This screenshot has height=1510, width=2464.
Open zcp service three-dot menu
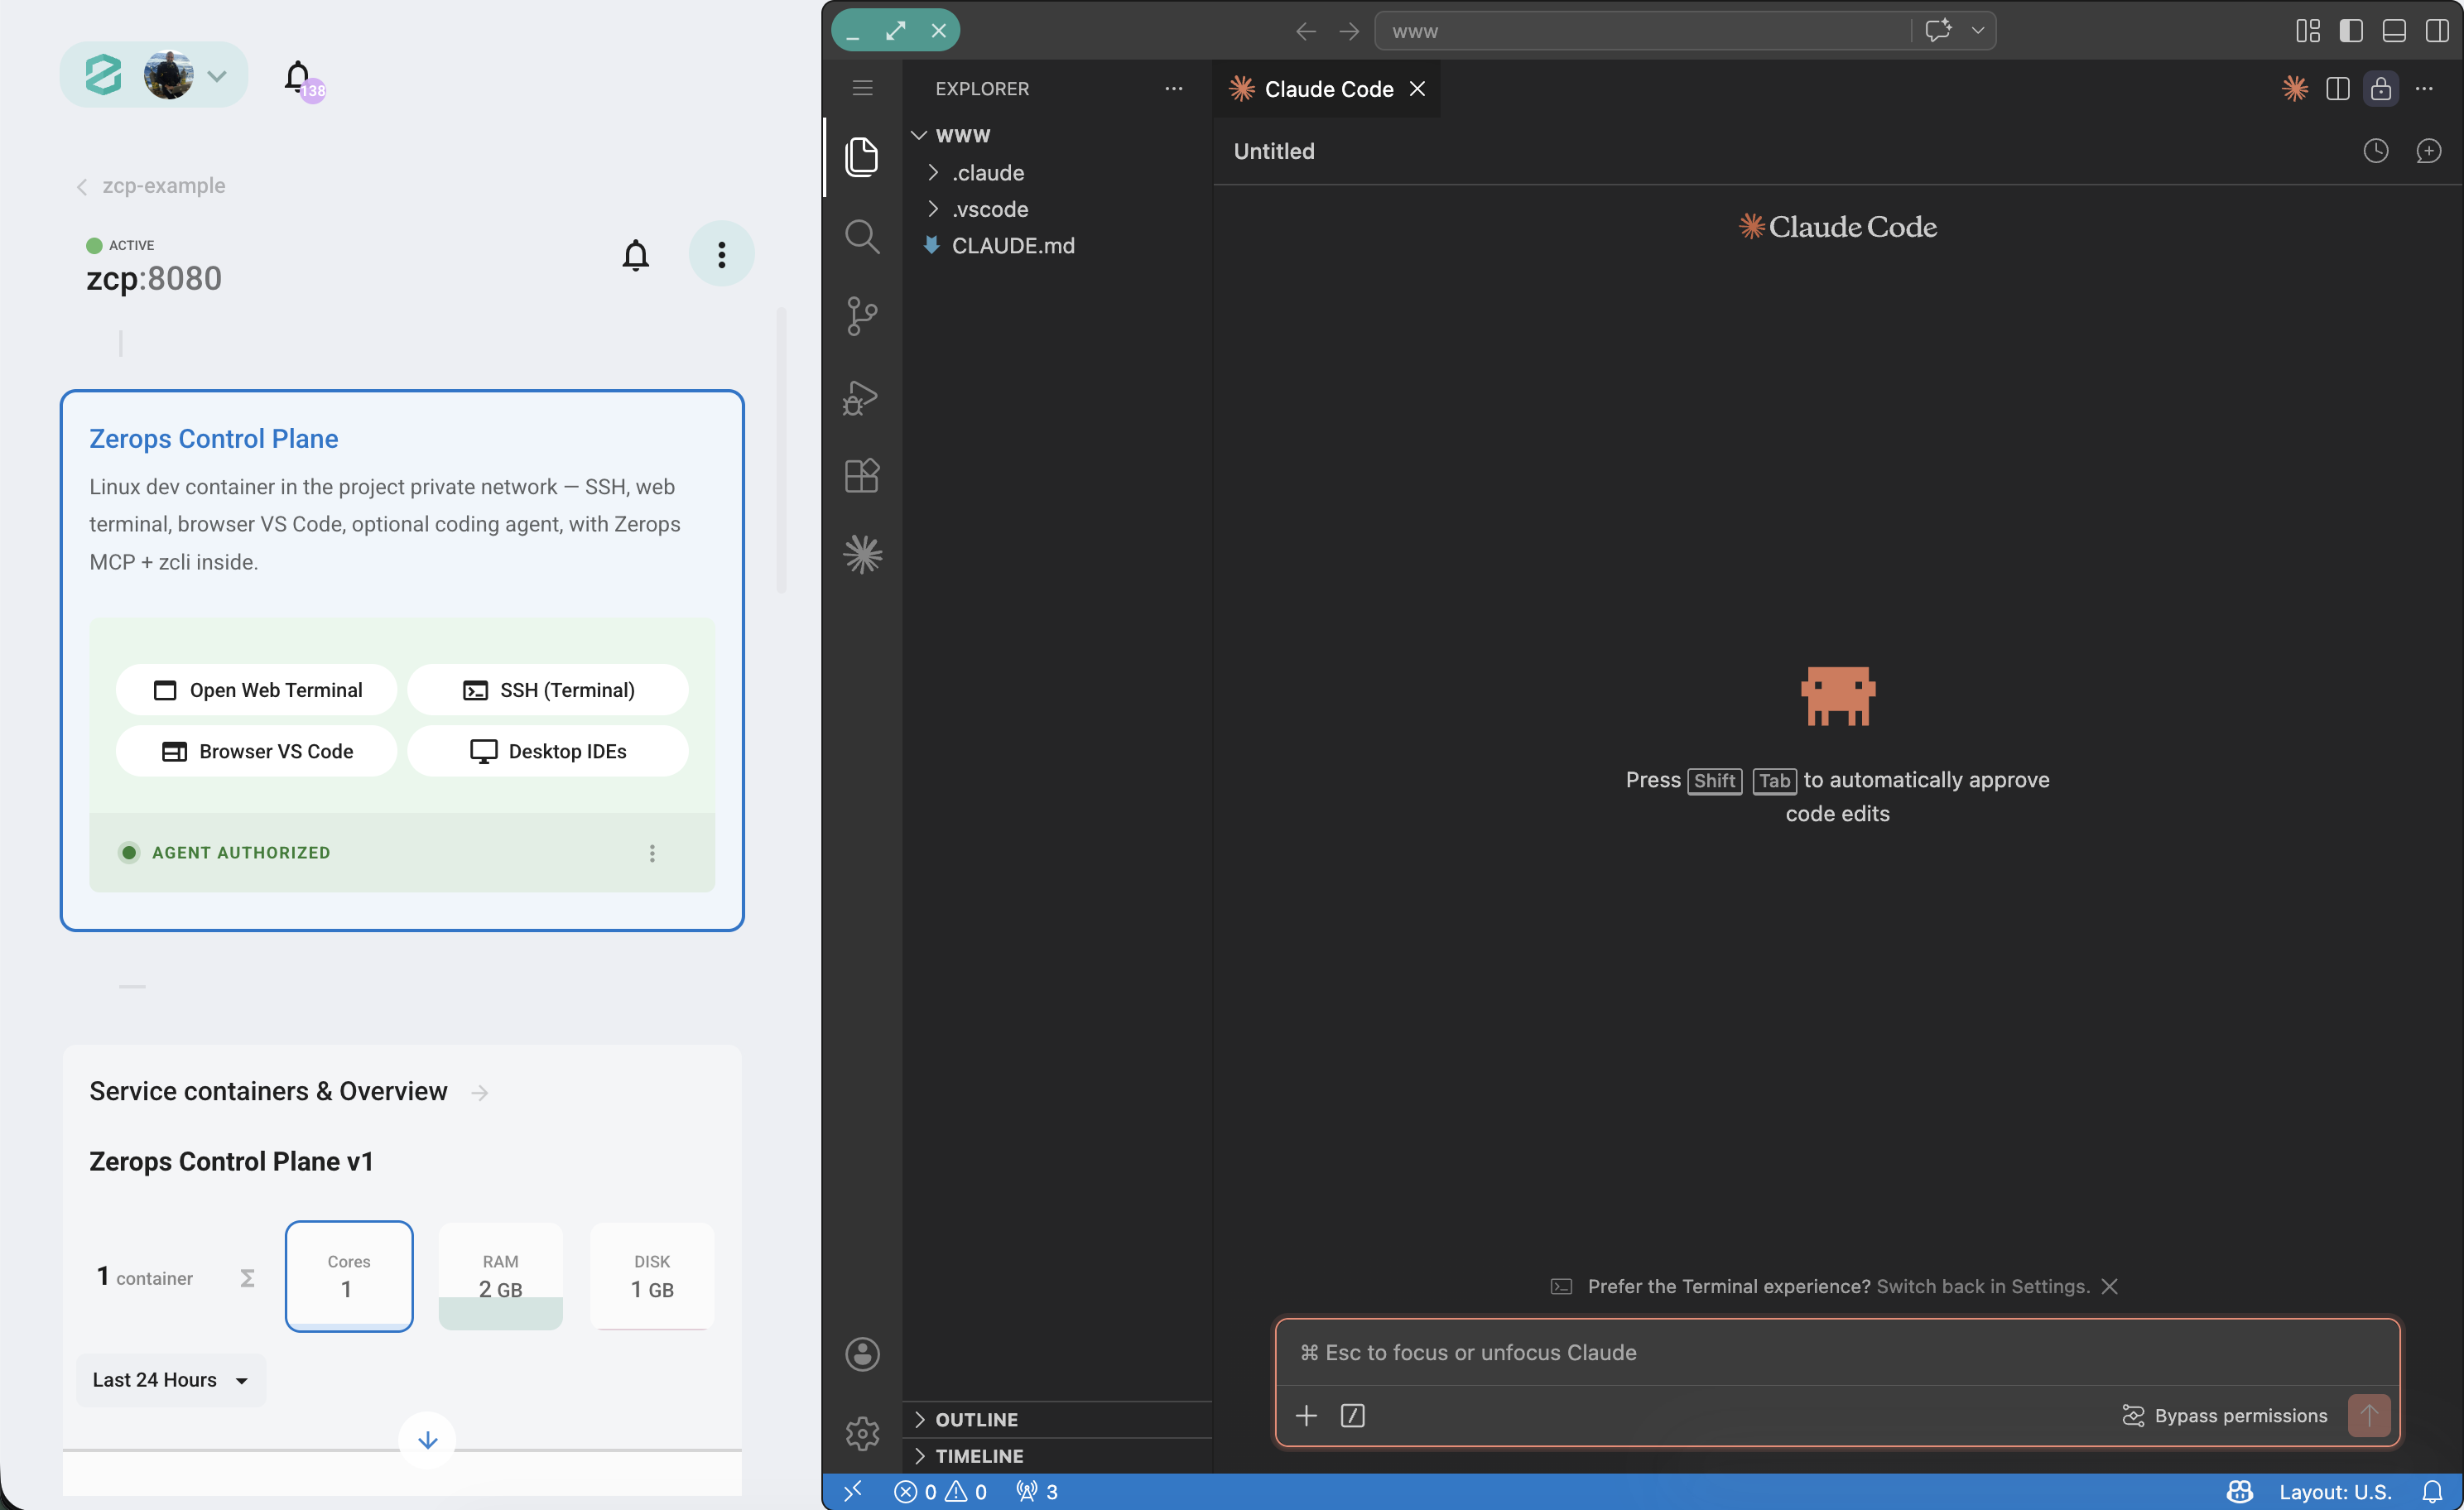[721, 254]
